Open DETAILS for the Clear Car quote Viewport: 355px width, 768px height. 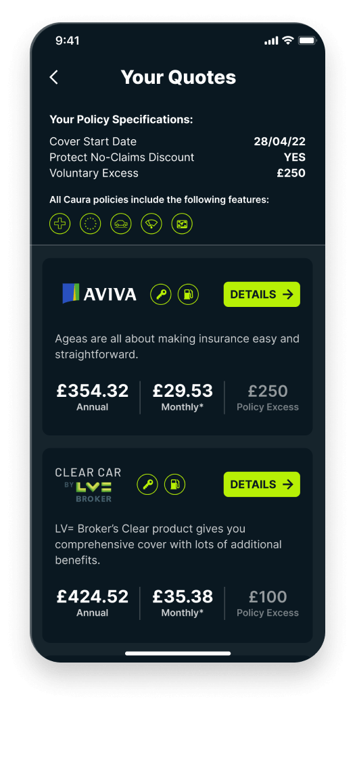262,485
